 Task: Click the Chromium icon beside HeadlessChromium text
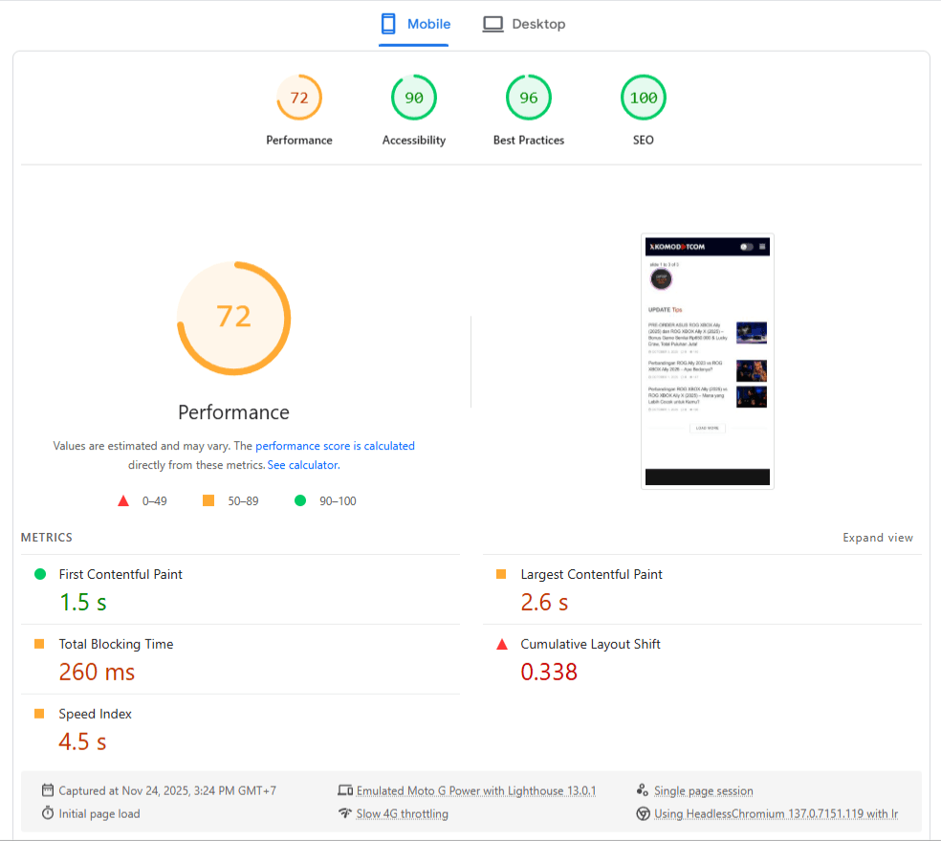[x=644, y=813]
